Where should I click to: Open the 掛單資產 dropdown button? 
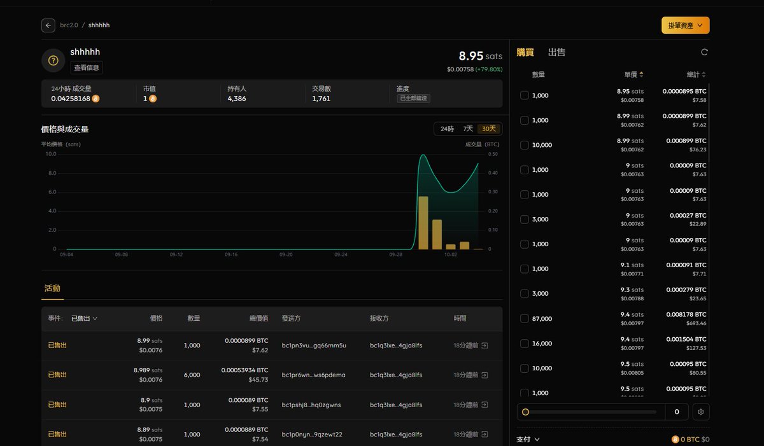(686, 25)
